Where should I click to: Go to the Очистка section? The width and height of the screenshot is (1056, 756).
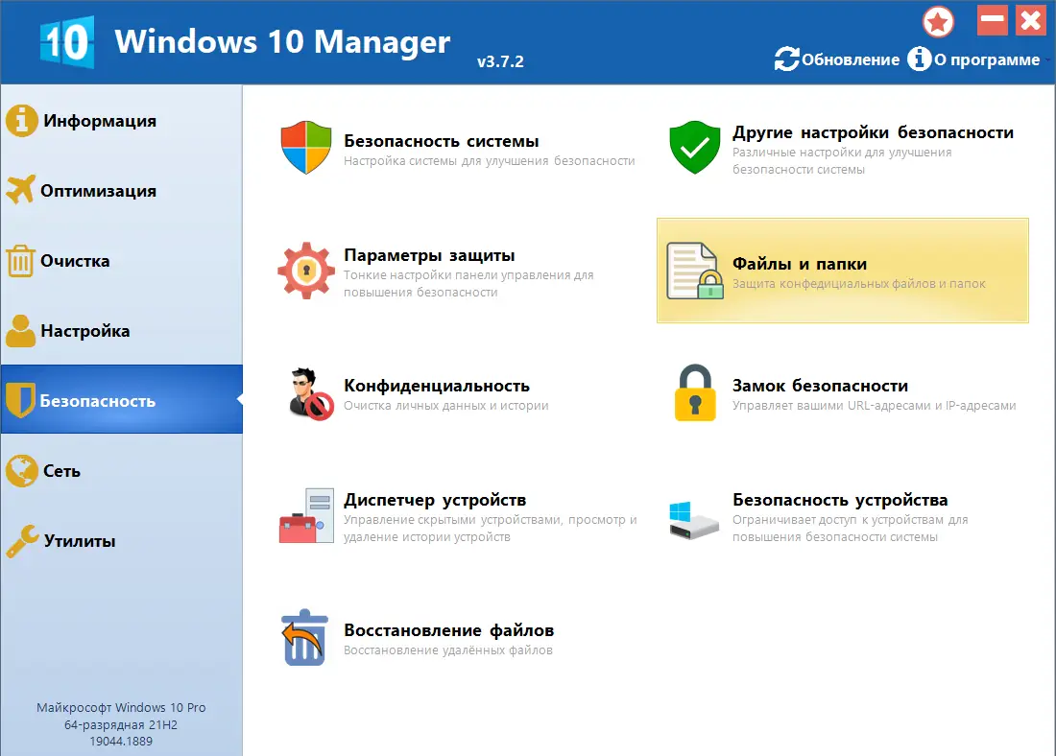pyautogui.click(x=121, y=261)
